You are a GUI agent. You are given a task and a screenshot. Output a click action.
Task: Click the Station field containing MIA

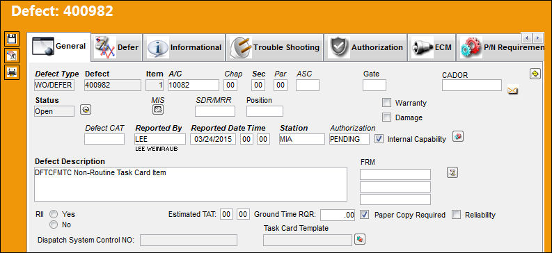point(302,139)
